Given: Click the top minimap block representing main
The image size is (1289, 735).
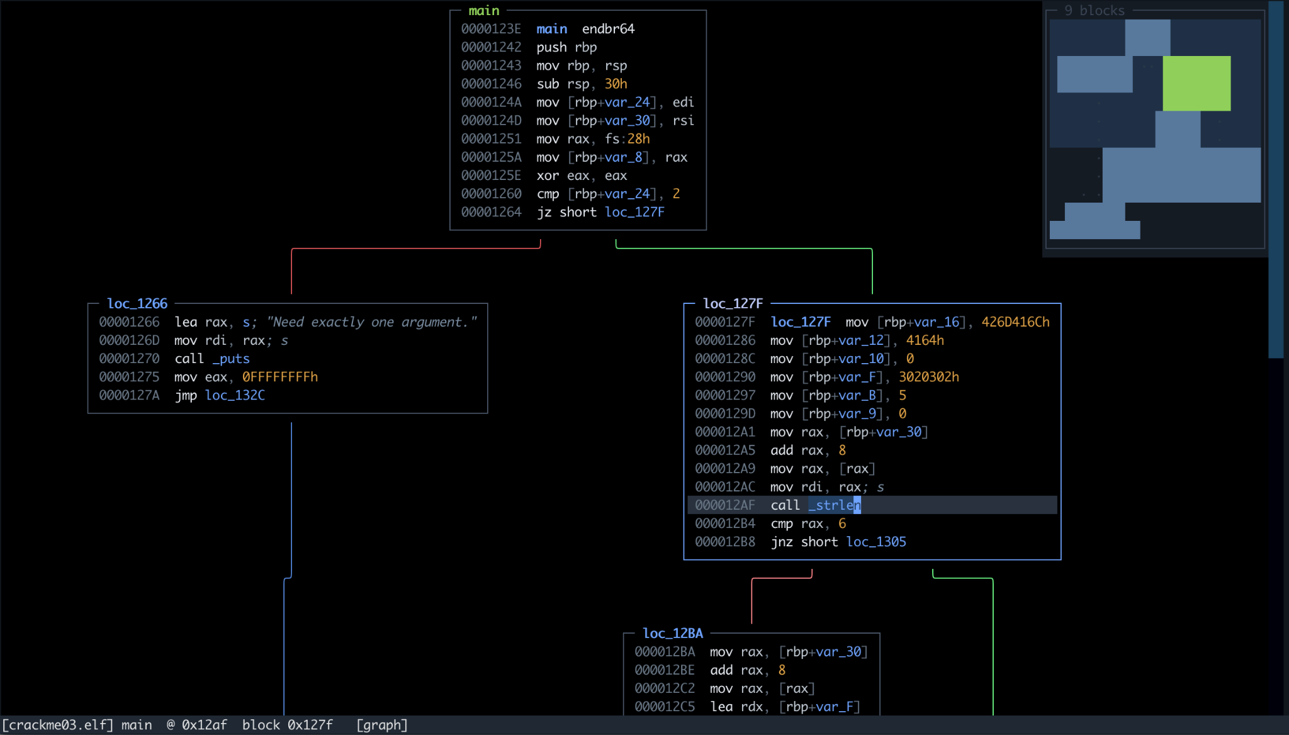Looking at the screenshot, I should coord(1147,38).
